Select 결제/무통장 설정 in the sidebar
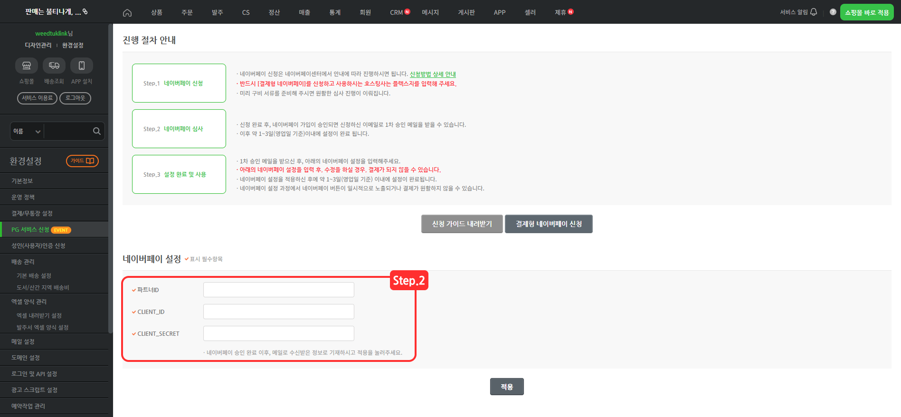901x417 pixels. click(x=54, y=213)
